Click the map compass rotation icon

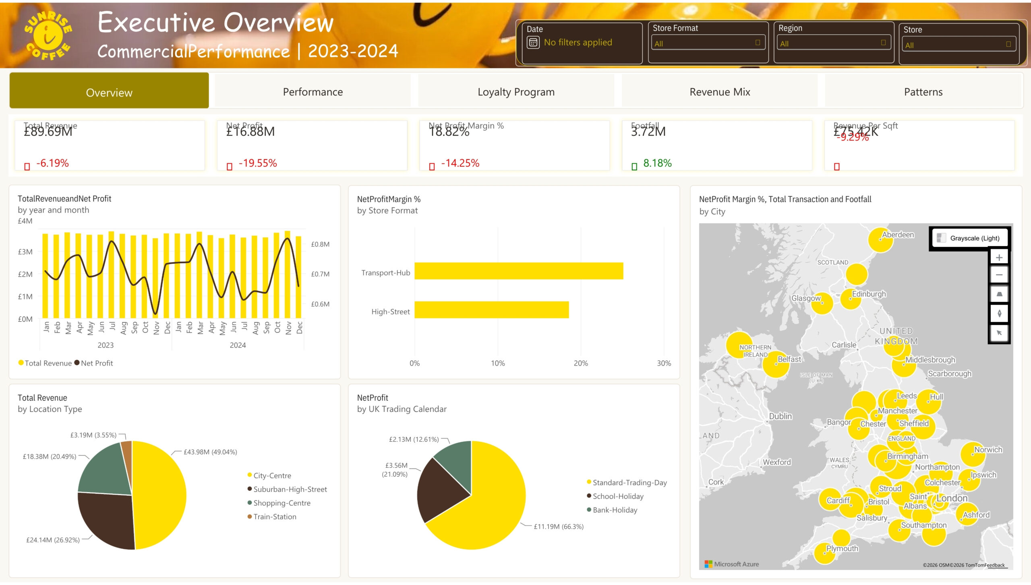tap(999, 313)
